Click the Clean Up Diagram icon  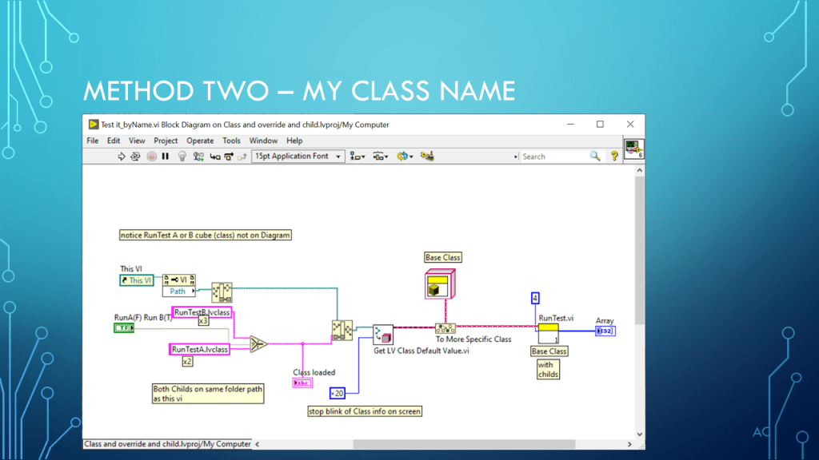426,157
